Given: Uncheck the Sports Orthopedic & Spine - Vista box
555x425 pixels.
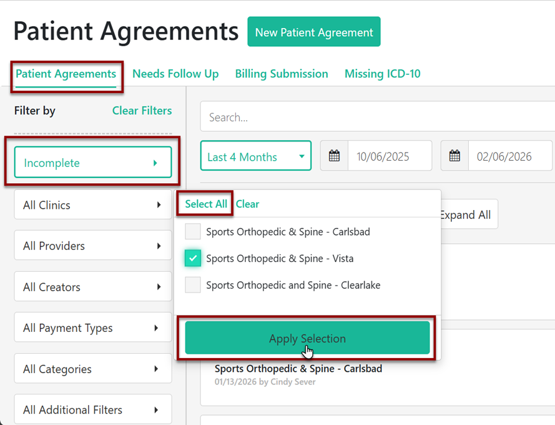Looking at the screenshot, I should pos(194,258).
